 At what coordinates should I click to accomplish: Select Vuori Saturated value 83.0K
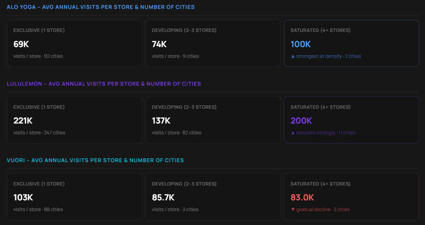click(x=302, y=198)
